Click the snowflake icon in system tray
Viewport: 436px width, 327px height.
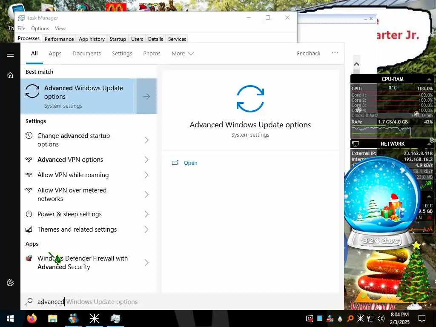pos(360,318)
